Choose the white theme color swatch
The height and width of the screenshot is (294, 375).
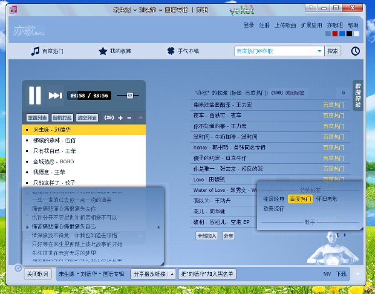pos(357,34)
